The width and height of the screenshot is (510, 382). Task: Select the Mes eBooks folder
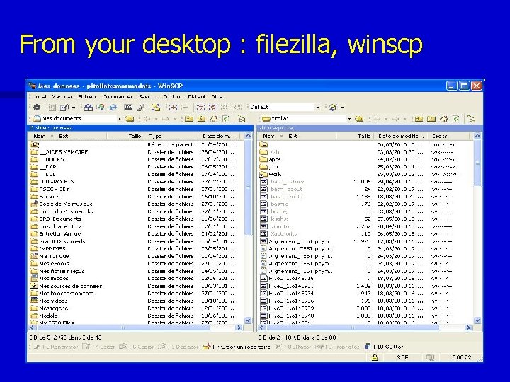coord(50,263)
